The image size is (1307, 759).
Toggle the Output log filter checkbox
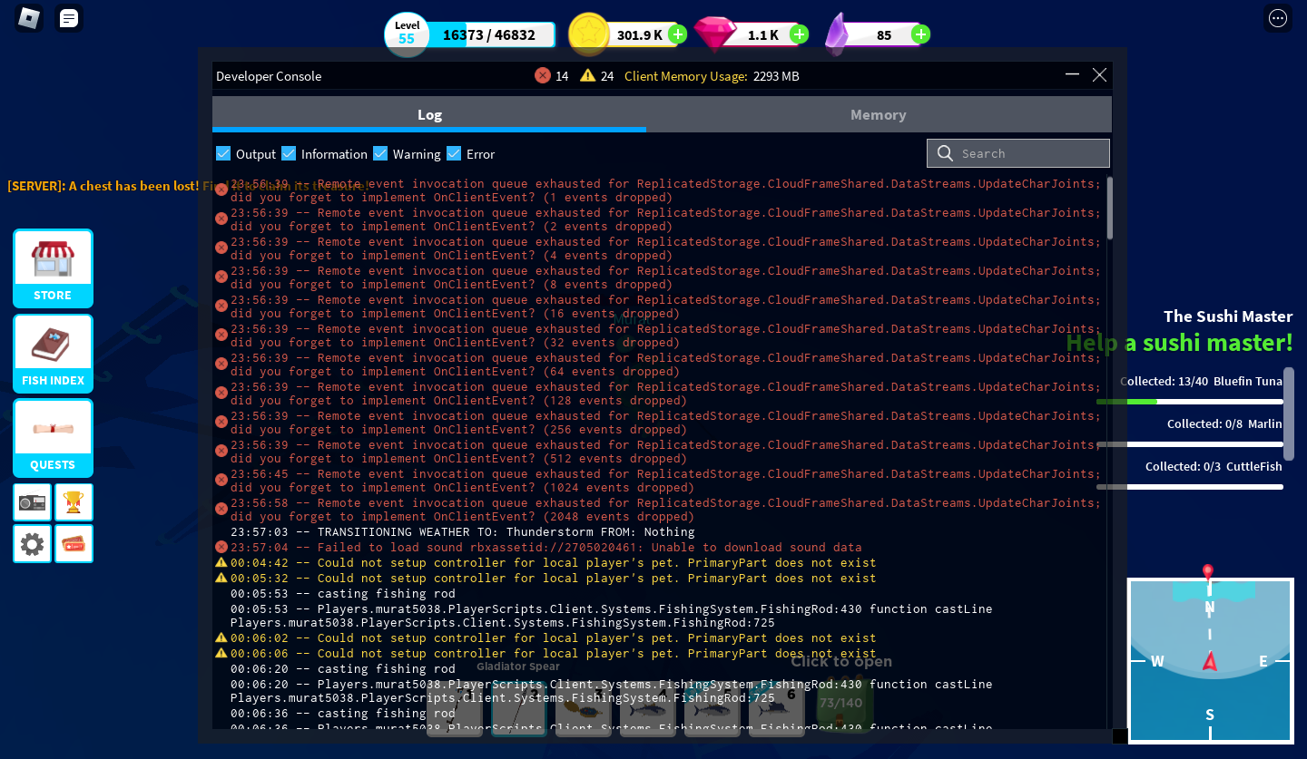click(223, 153)
